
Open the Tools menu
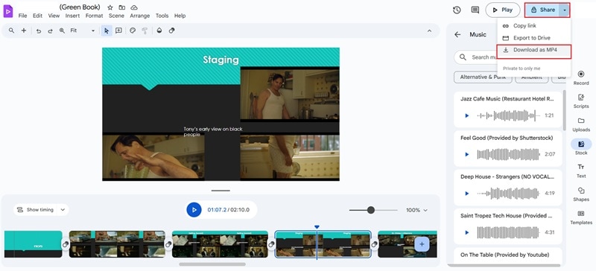(162, 16)
